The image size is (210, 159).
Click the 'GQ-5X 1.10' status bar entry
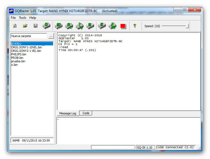point(145,147)
